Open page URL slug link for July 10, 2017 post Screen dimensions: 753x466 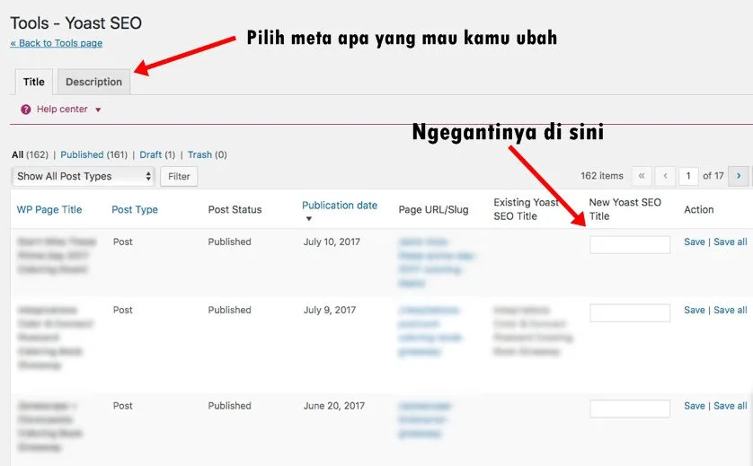pyautogui.click(x=436, y=262)
